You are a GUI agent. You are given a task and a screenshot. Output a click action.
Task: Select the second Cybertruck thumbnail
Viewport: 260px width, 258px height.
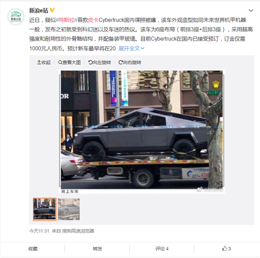pyautogui.click(x=69, y=210)
